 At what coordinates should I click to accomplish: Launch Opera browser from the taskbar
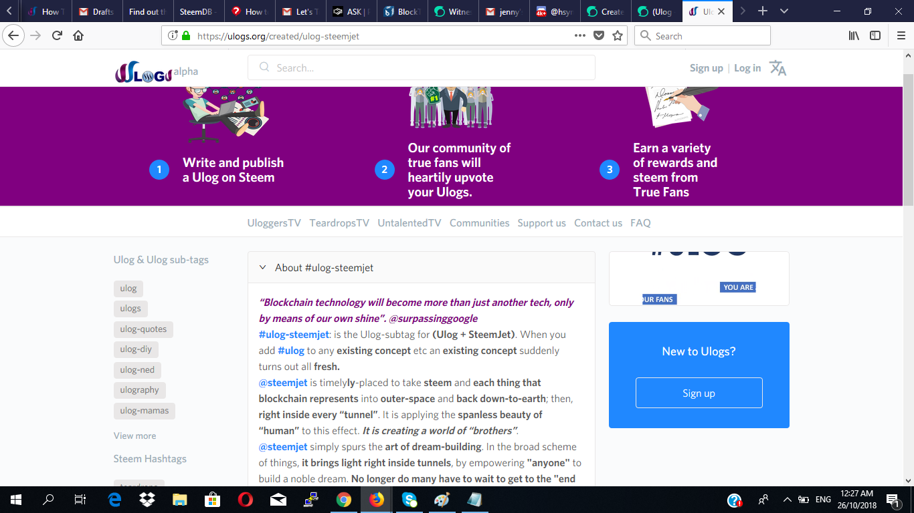click(x=246, y=500)
